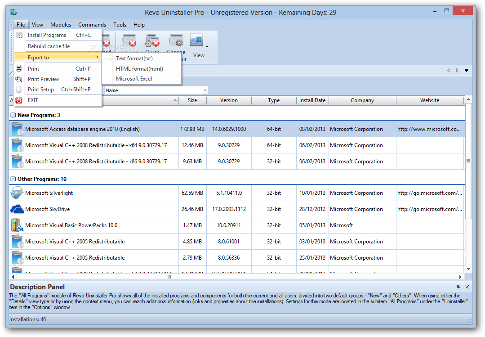This screenshot has height=337, width=485.
Task: Click the Revo Uninstaller title bar icon
Action: coord(13,12)
